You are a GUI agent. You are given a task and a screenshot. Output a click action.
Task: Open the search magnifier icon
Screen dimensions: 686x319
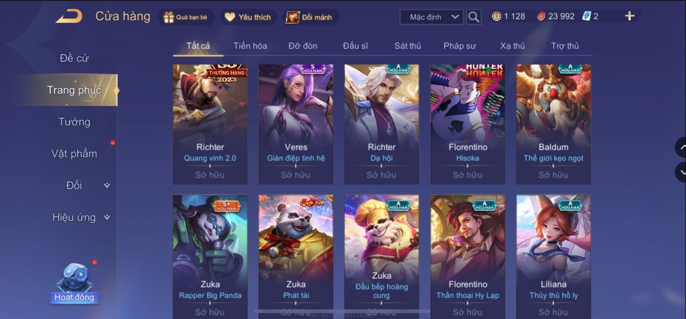[x=474, y=17]
